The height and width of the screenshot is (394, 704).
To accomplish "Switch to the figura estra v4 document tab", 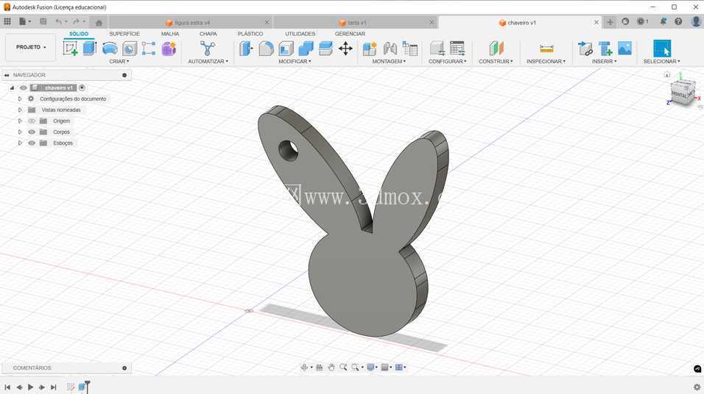I will (191, 22).
